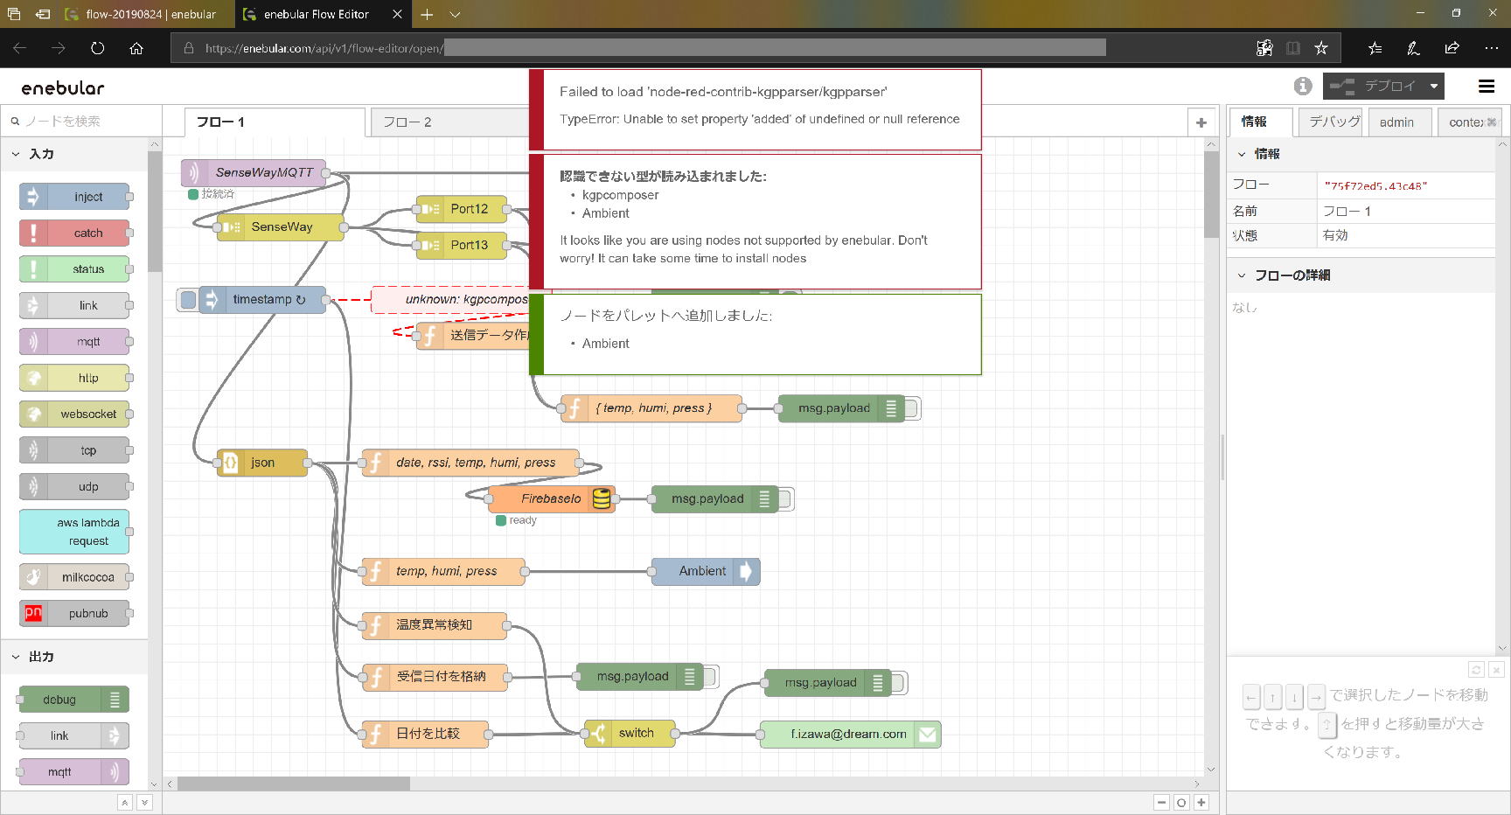This screenshot has height=815, width=1511.
Task: Select the Firebaselo node on canvas
Action: point(552,499)
